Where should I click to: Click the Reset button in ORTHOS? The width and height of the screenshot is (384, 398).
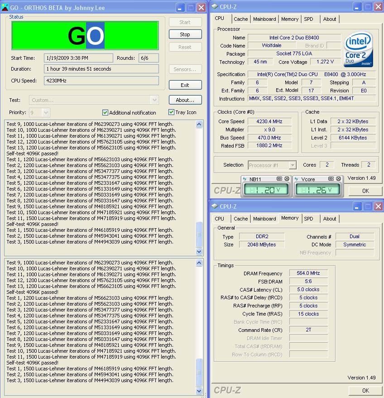click(185, 47)
